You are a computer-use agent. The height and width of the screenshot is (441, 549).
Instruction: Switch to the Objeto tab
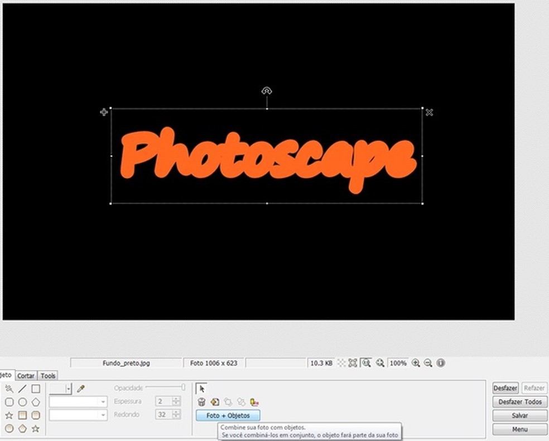pos(7,375)
